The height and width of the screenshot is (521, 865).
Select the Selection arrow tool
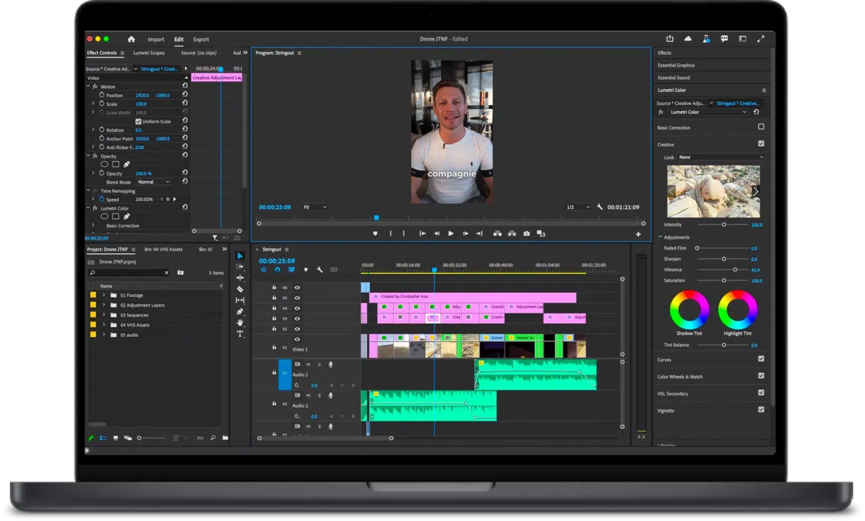(240, 256)
